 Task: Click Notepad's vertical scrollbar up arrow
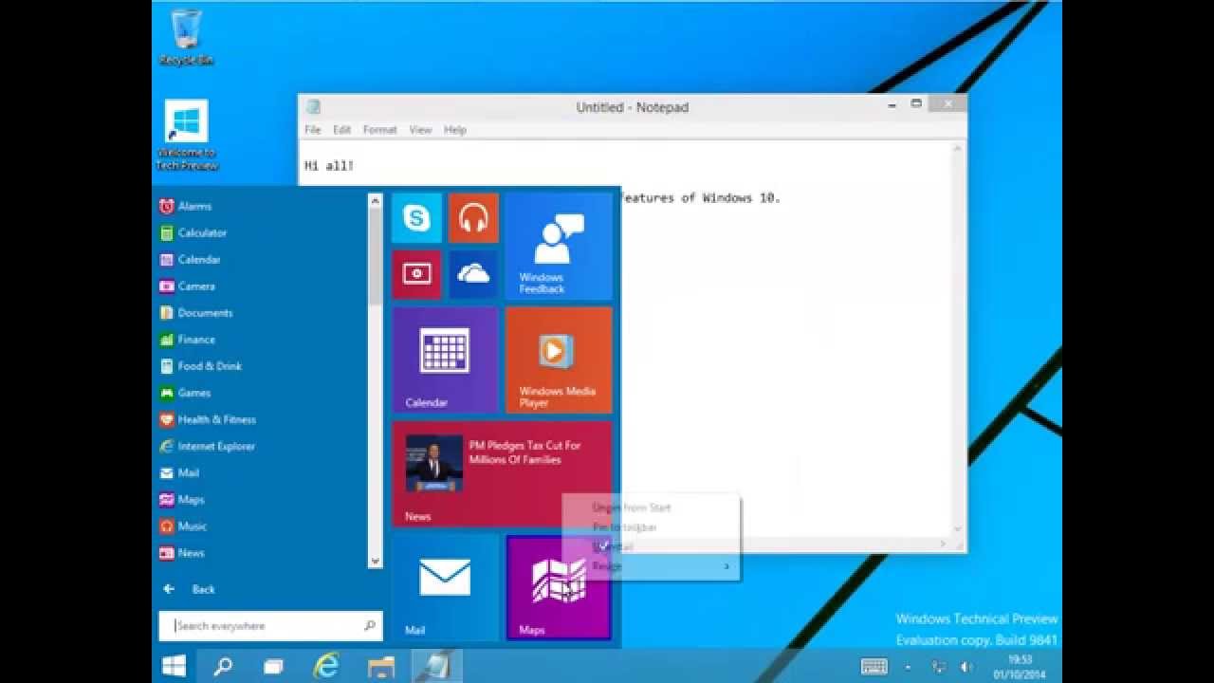pos(957,149)
